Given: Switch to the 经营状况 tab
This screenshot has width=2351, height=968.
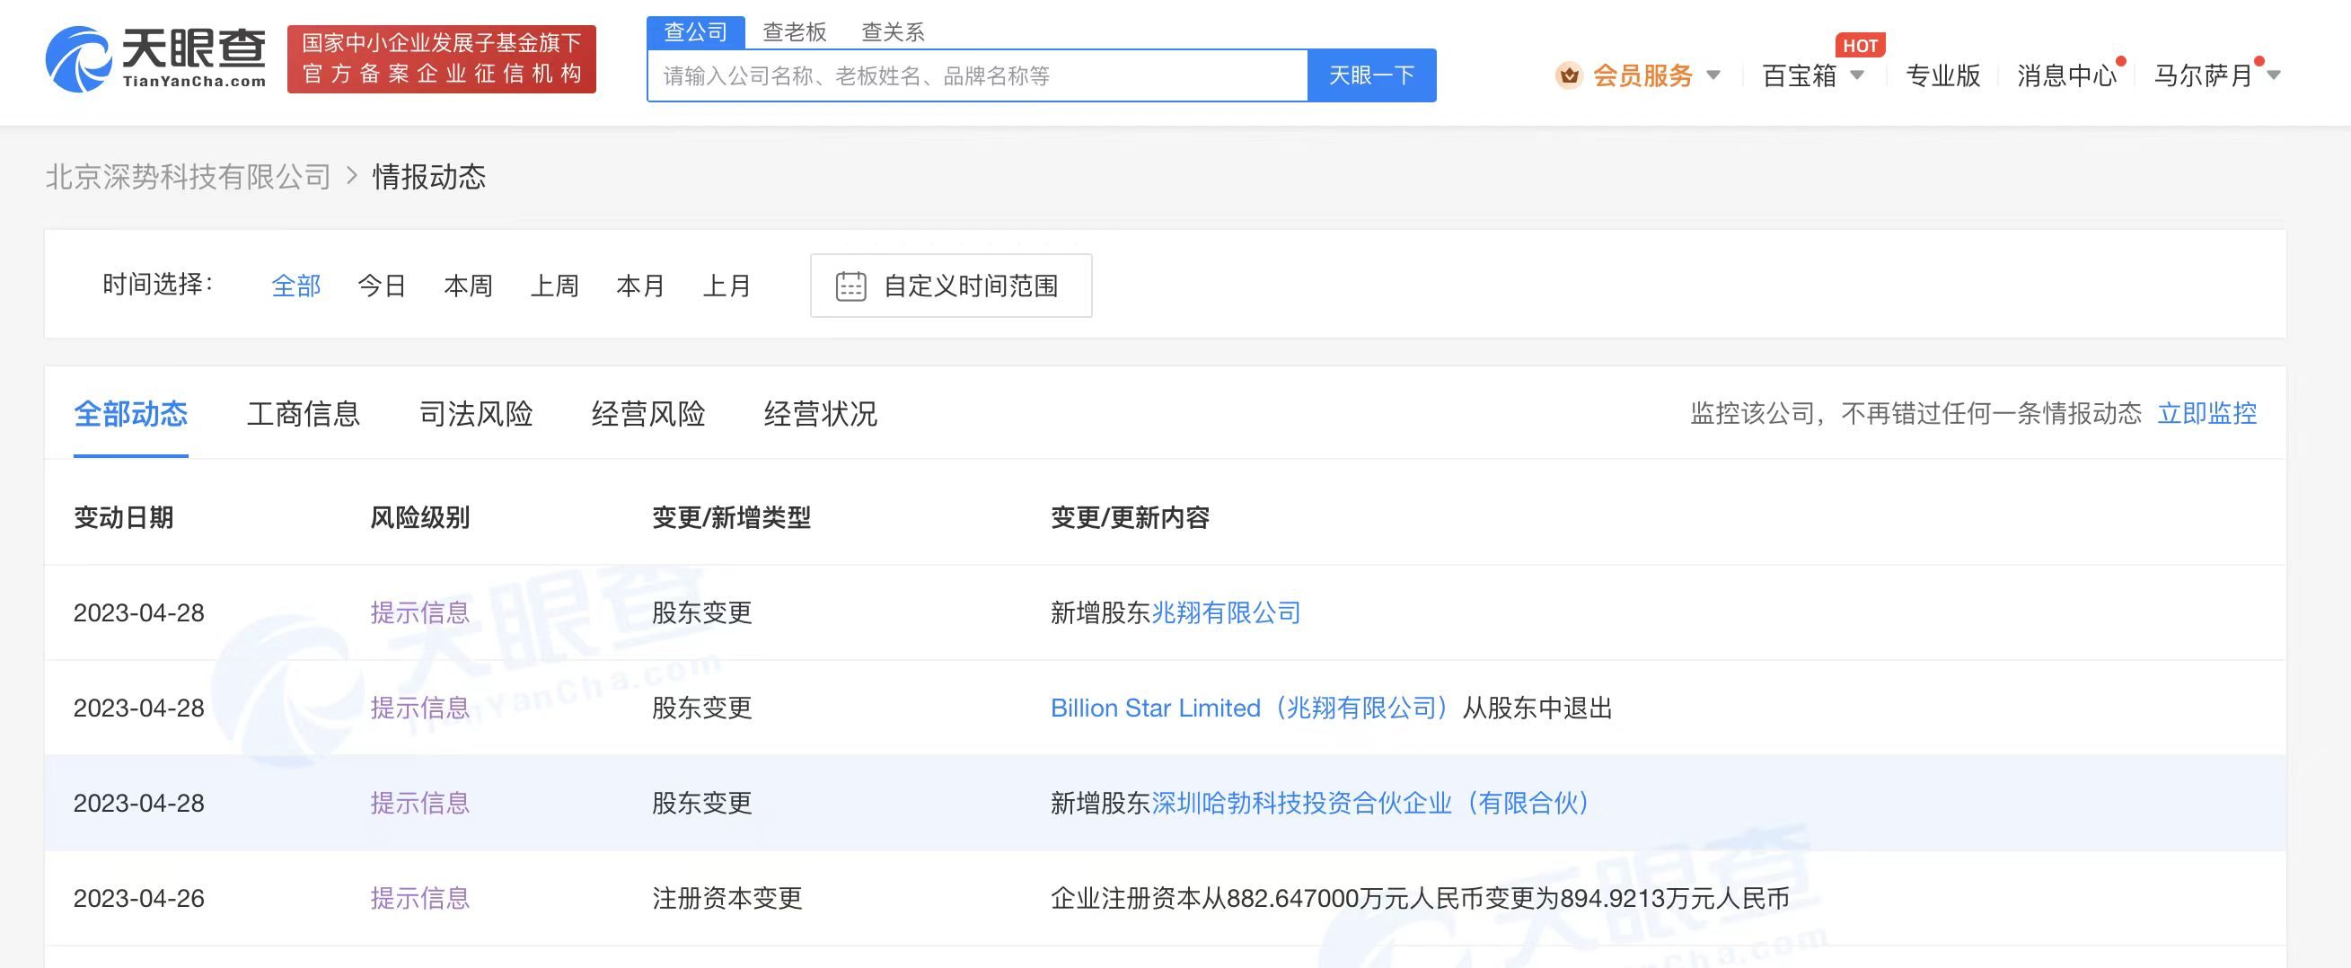Looking at the screenshot, I should [820, 414].
